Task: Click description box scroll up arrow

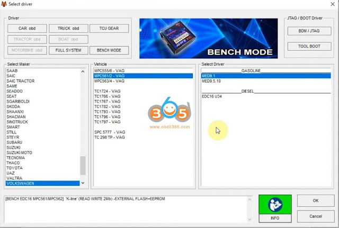Action: click(249, 199)
